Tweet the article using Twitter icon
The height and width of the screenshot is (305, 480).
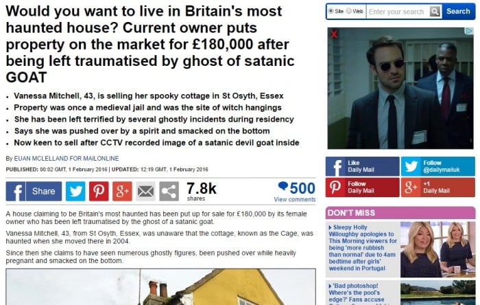click(75, 191)
